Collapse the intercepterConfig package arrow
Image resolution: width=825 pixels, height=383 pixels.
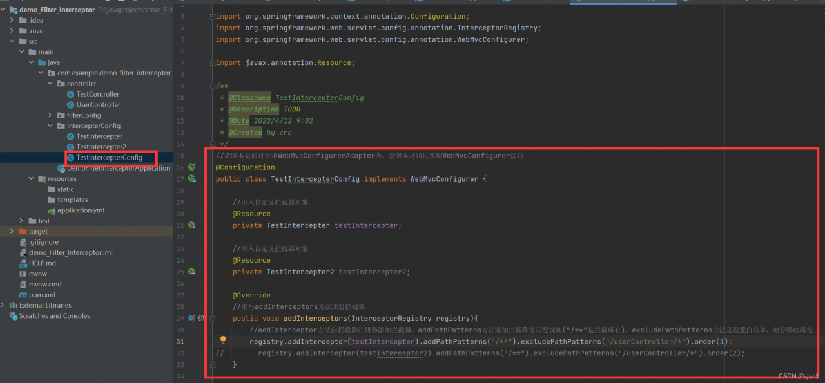[x=51, y=126]
